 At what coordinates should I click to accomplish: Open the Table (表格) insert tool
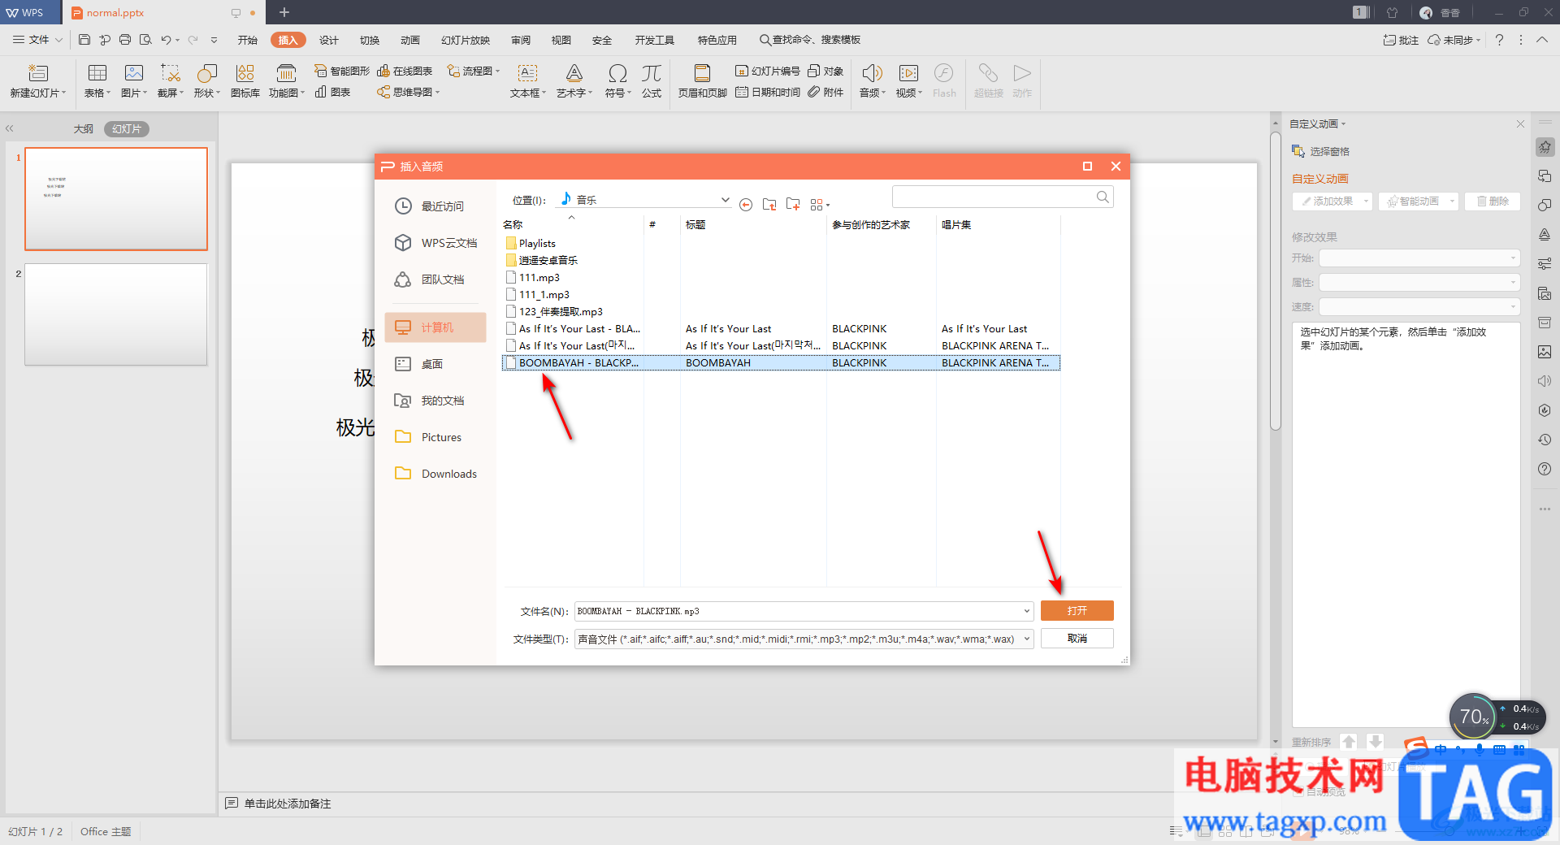coord(97,81)
